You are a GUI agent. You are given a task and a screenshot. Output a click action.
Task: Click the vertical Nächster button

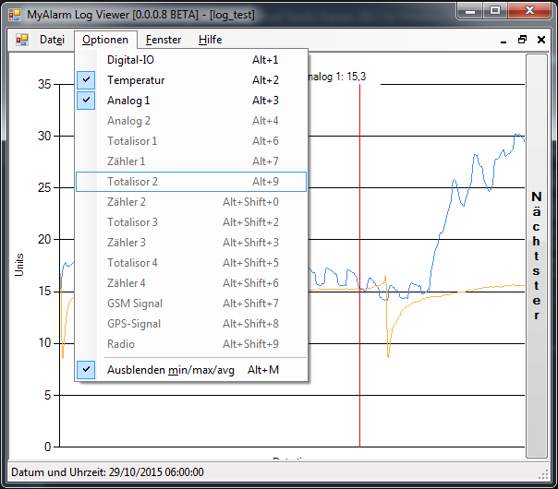coord(537,256)
